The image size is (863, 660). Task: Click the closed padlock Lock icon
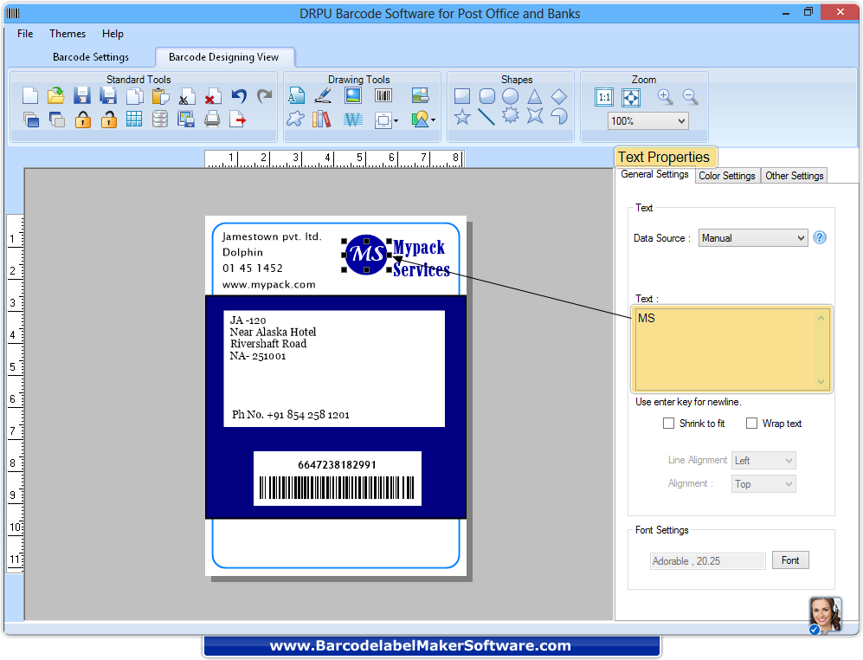(82, 119)
